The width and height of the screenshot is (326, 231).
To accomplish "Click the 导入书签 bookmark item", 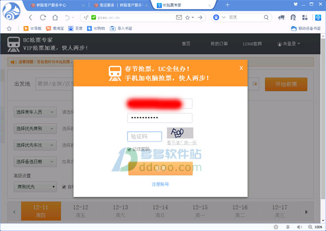I will point(121,28).
